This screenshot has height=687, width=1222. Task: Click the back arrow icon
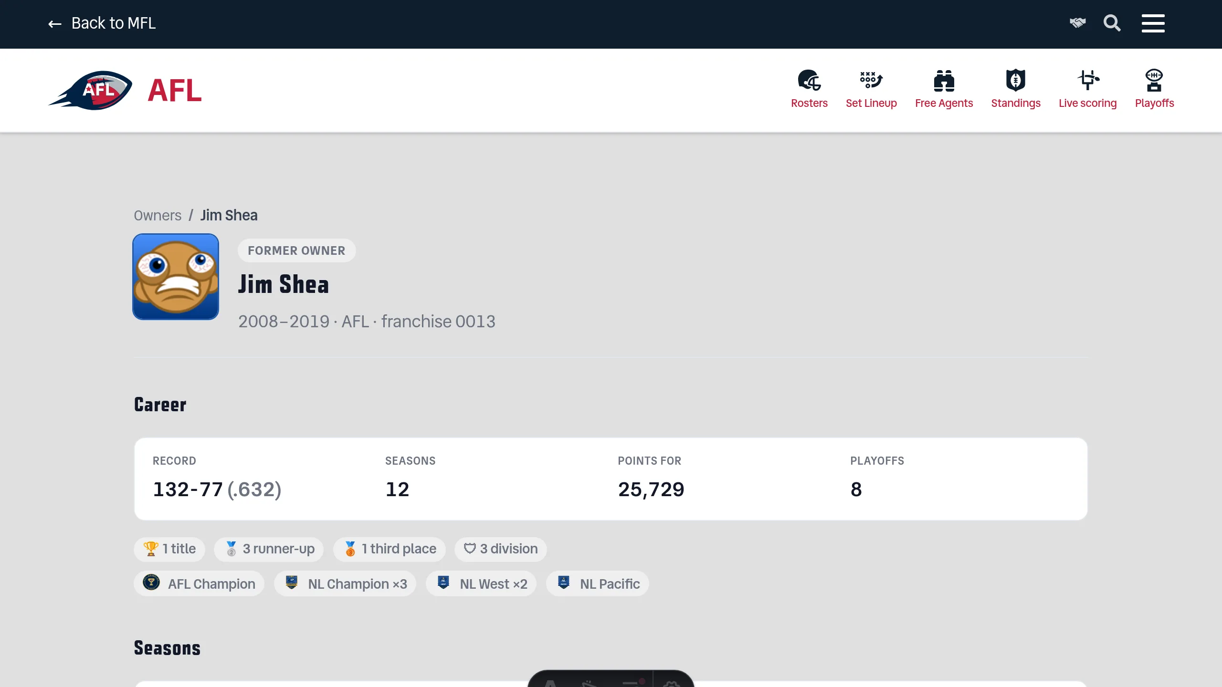55,24
